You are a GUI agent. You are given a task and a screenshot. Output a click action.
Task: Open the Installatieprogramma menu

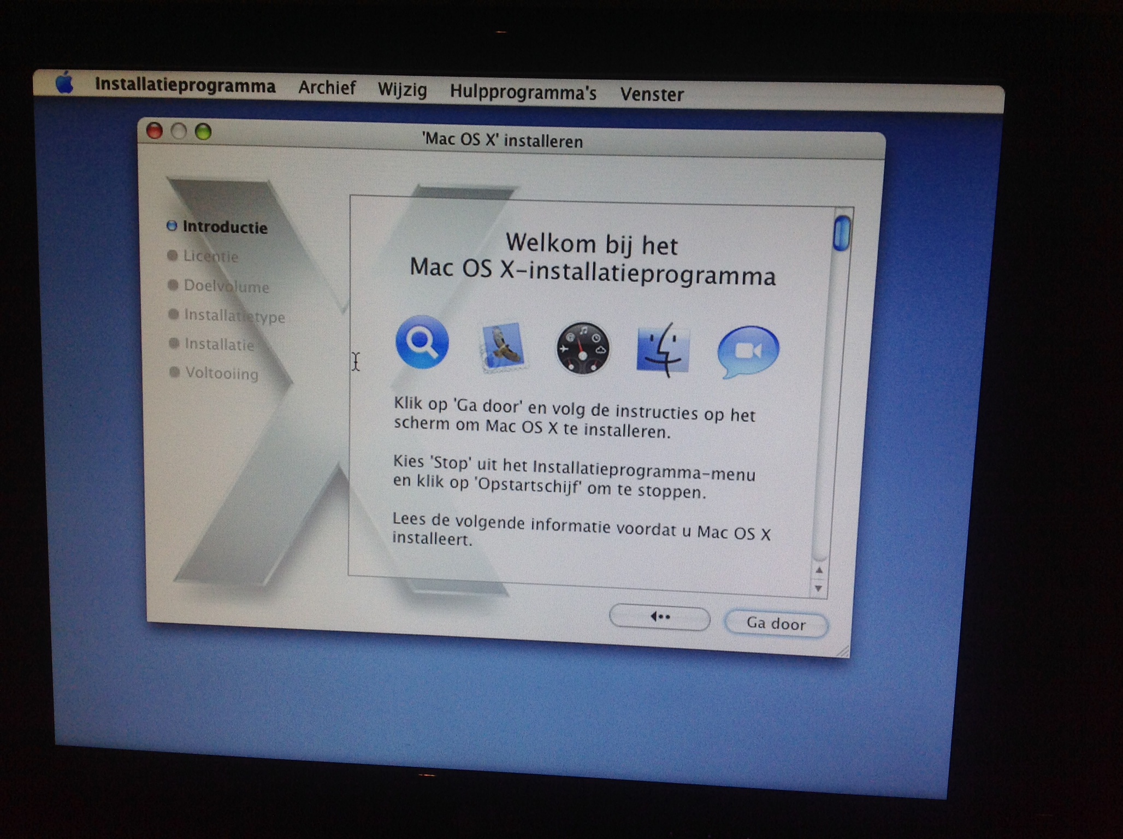click(x=185, y=86)
